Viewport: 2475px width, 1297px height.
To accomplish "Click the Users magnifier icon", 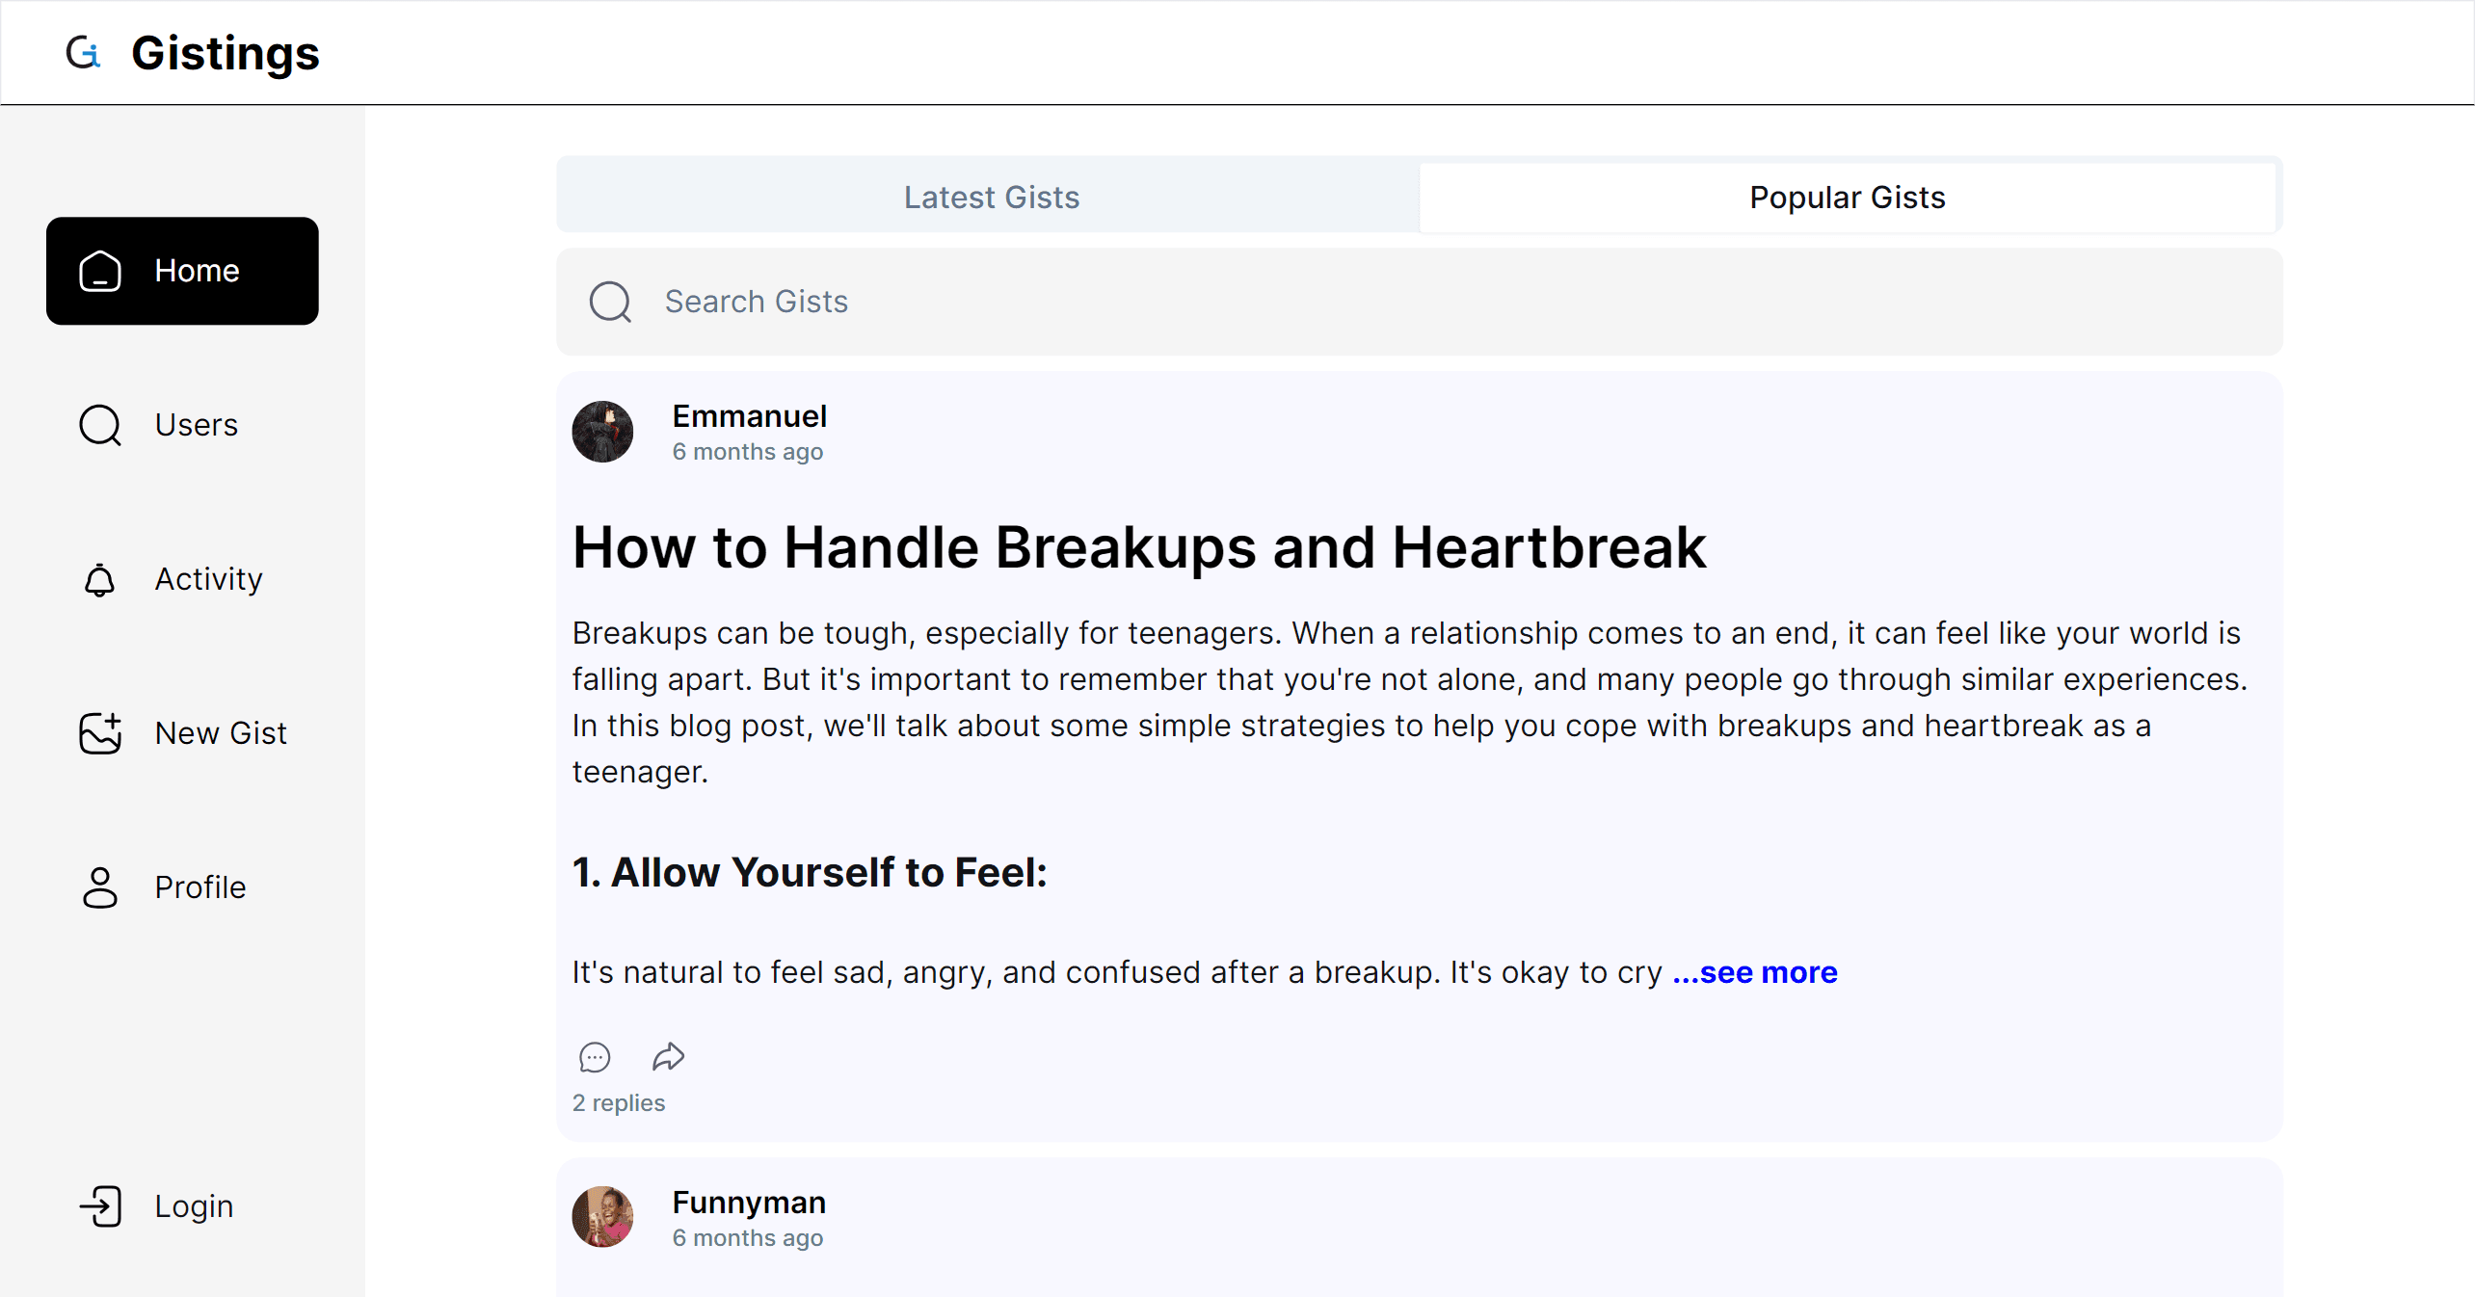I will 100,425.
